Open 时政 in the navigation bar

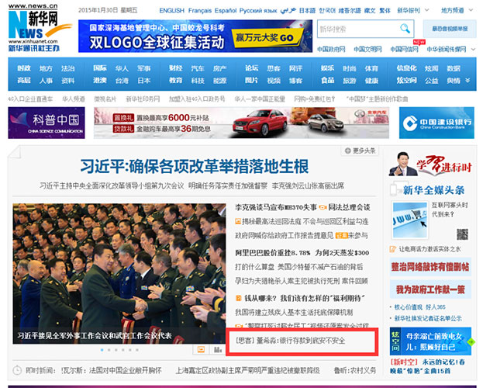click(24, 68)
